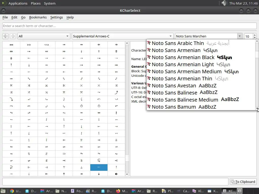Click character grid scrollbar up arrow
Image resolution: width=259 pixels, height=194 pixels.
[127, 43]
